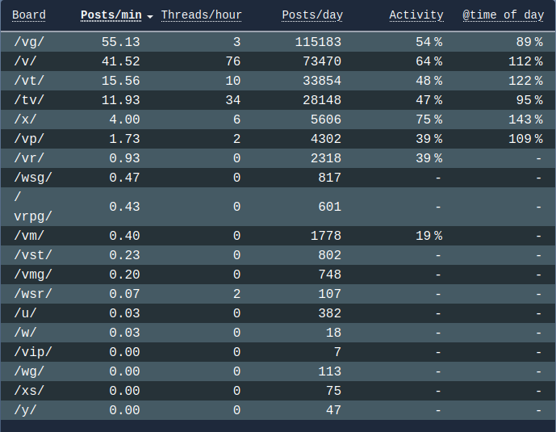The height and width of the screenshot is (432, 556).
Task: Sort by Posts/min column header
Action: click(111, 15)
